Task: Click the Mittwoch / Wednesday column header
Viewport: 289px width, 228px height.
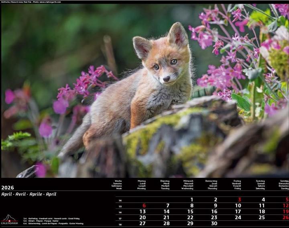Action: pos(187,185)
